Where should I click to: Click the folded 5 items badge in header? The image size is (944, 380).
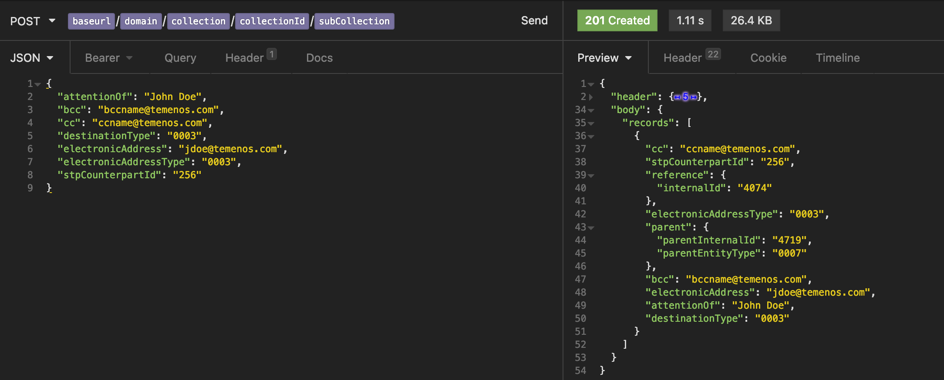[x=685, y=97]
